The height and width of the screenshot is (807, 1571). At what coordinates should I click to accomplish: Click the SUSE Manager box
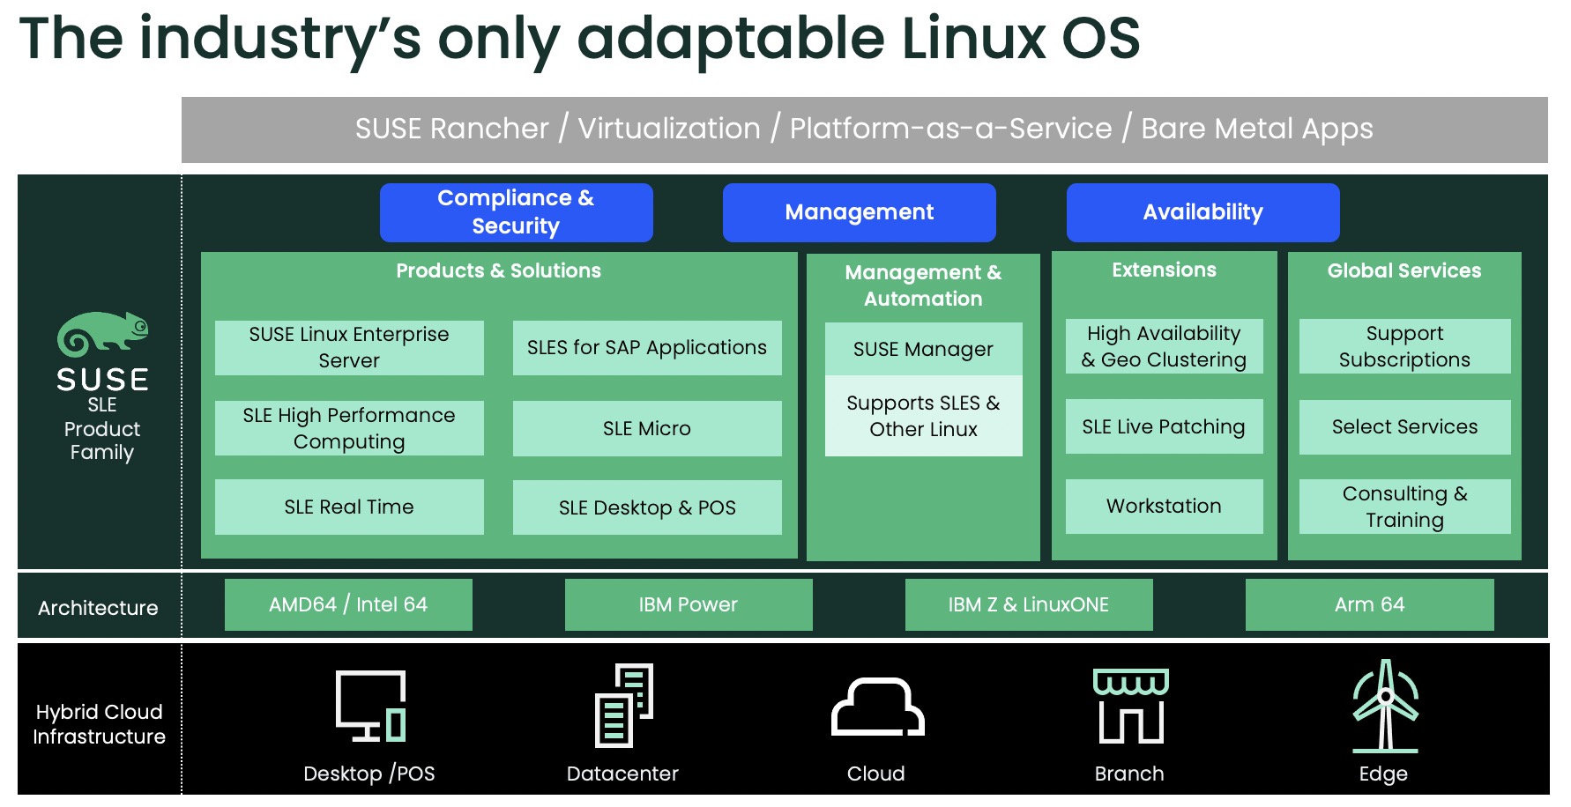(922, 349)
